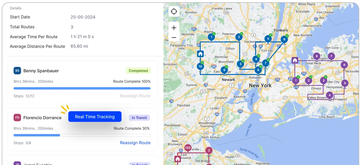
Task: Click purple stop 5 near Hempstead
Action: point(345,83)
